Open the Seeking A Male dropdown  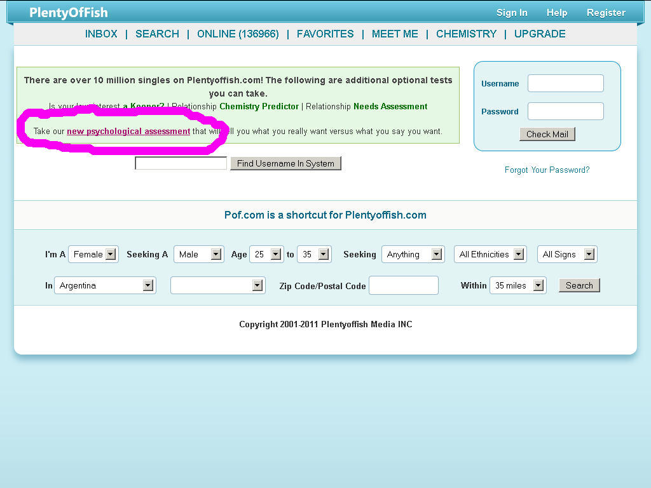click(x=199, y=254)
